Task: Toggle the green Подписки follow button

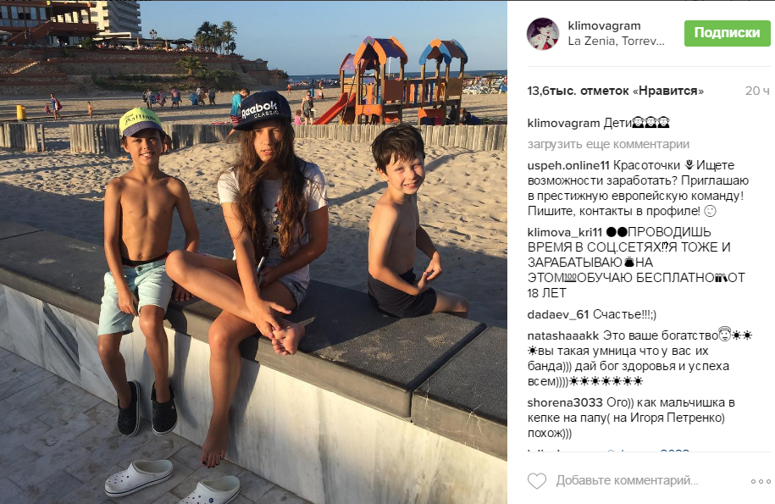Action: click(x=727, y=33)
